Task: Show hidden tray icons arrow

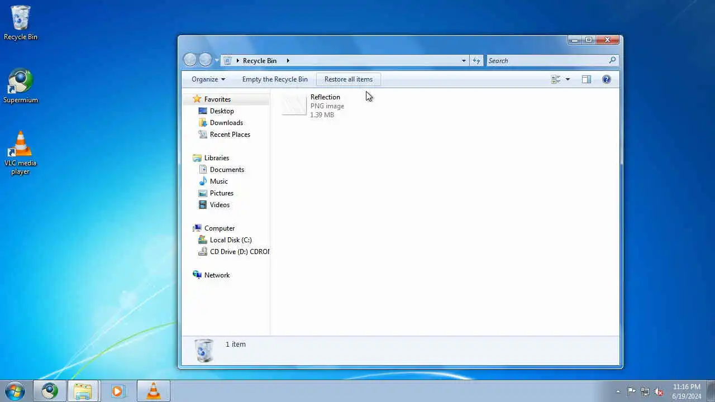Action: point(617,392)
